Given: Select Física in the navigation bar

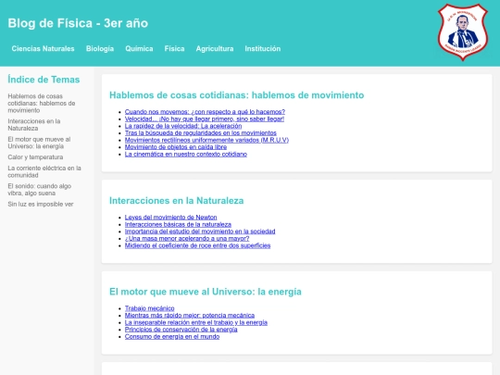Looking at the screenshot, I should pyautogui.click(x=174, y=49).
